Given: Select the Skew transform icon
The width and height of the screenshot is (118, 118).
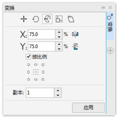Looking at the screenshot, I should coord(71,19).
